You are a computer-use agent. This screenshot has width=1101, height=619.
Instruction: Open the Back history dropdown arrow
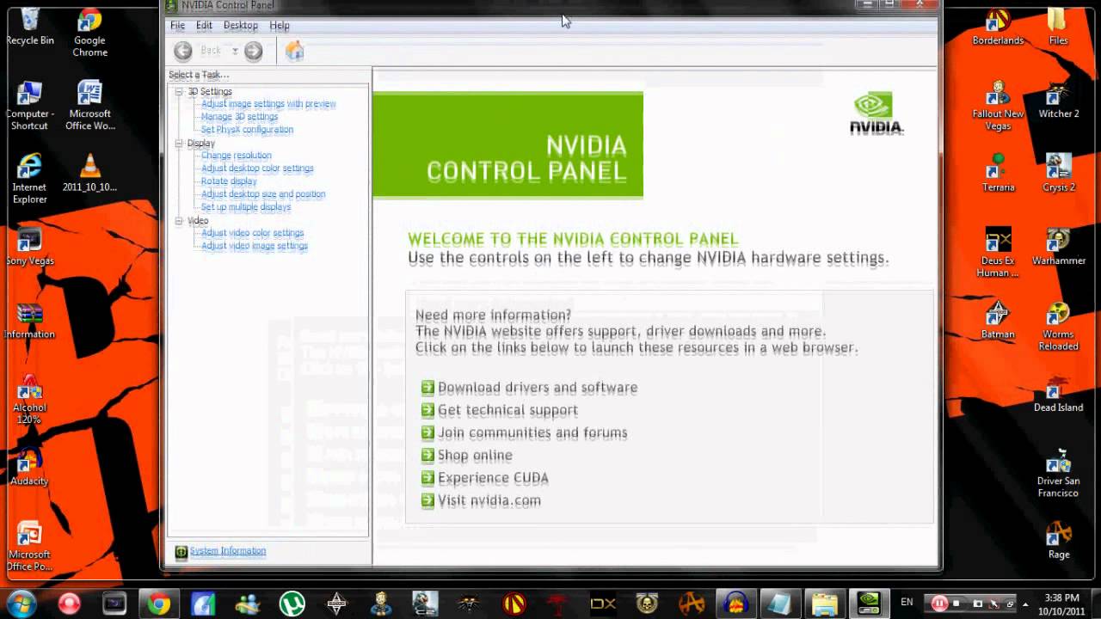235,52
